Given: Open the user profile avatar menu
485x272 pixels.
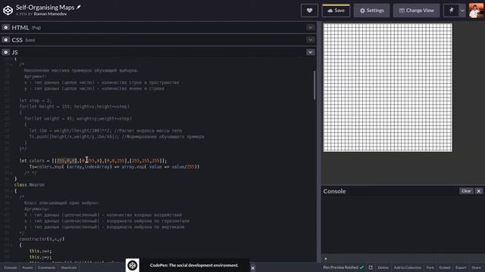Looking at the screenshot, I should pos(476,11).
